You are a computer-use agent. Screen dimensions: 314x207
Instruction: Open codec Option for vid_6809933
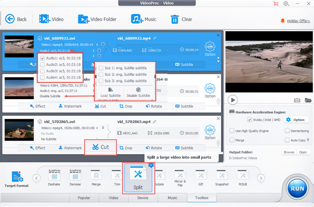pos(210,49)
